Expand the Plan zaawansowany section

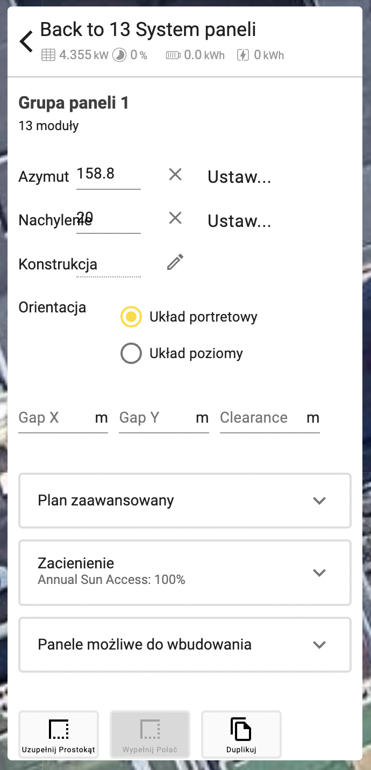(185, 501)
